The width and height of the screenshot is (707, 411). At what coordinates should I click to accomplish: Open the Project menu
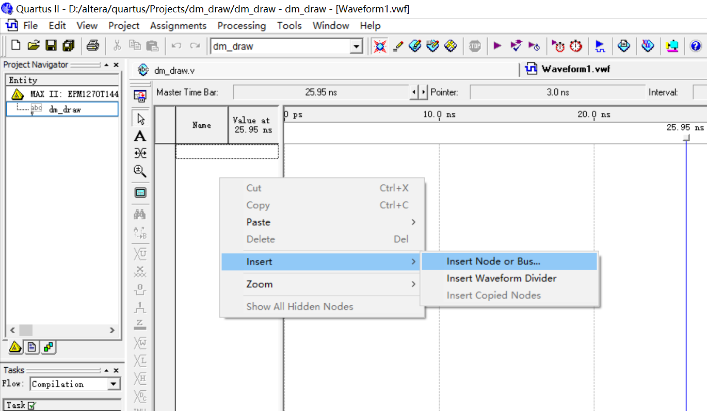(x=124, y=25)
